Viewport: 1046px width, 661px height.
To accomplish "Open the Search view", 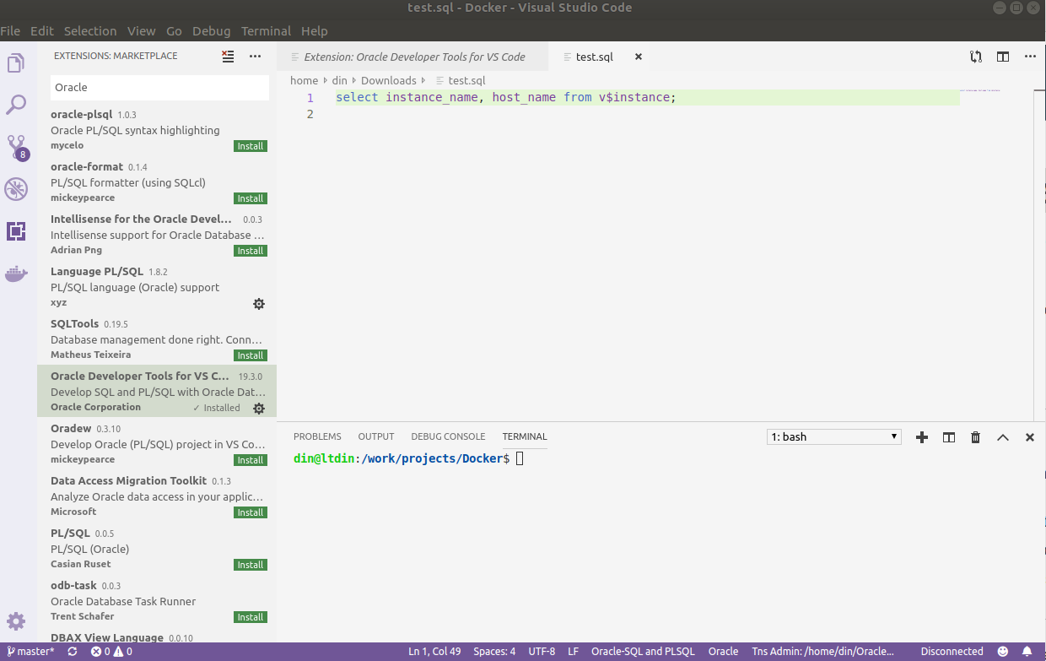I will [17, 104].
